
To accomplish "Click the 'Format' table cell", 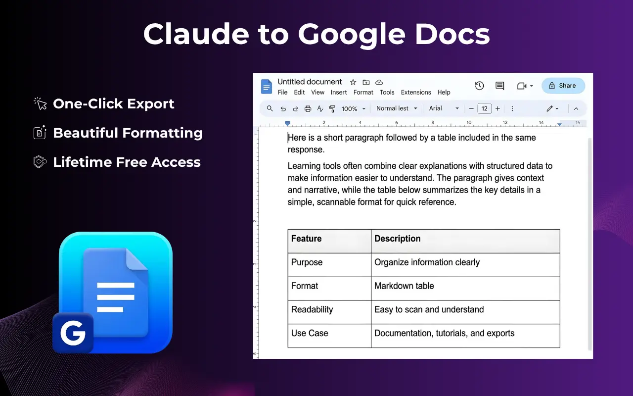I will pos(329,289).
